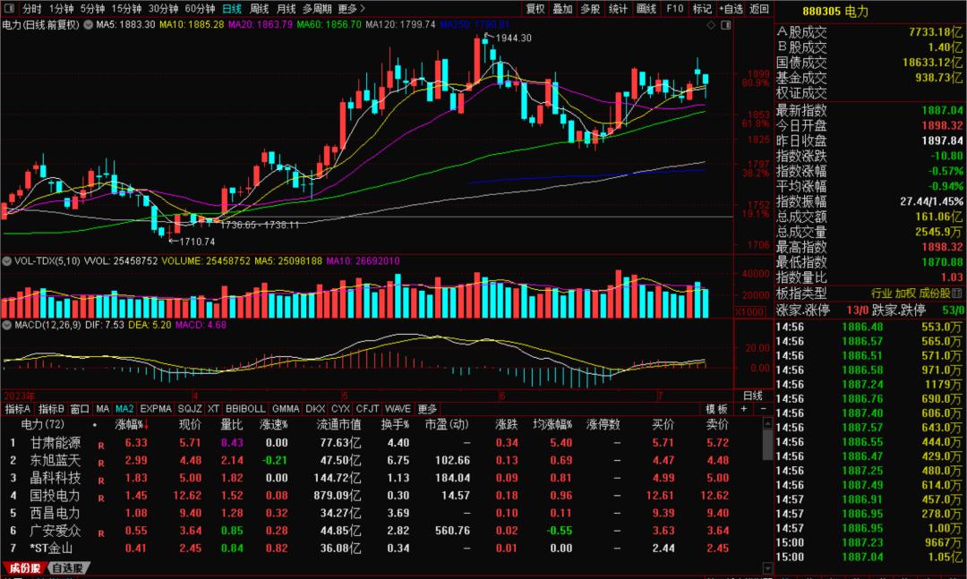Select the 月线 monthly period
The width and height of the screenshot is (967, 579).
[x=287, y=9]
